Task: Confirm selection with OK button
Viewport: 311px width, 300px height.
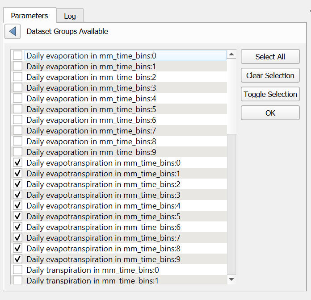Action: click(x=270, y=113)
